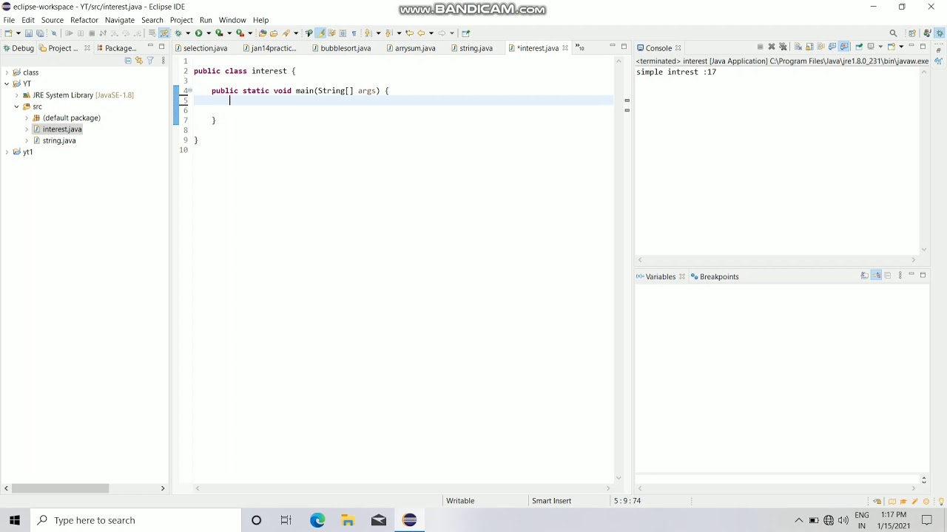Close the interest.java editor tab

(565, 48)
